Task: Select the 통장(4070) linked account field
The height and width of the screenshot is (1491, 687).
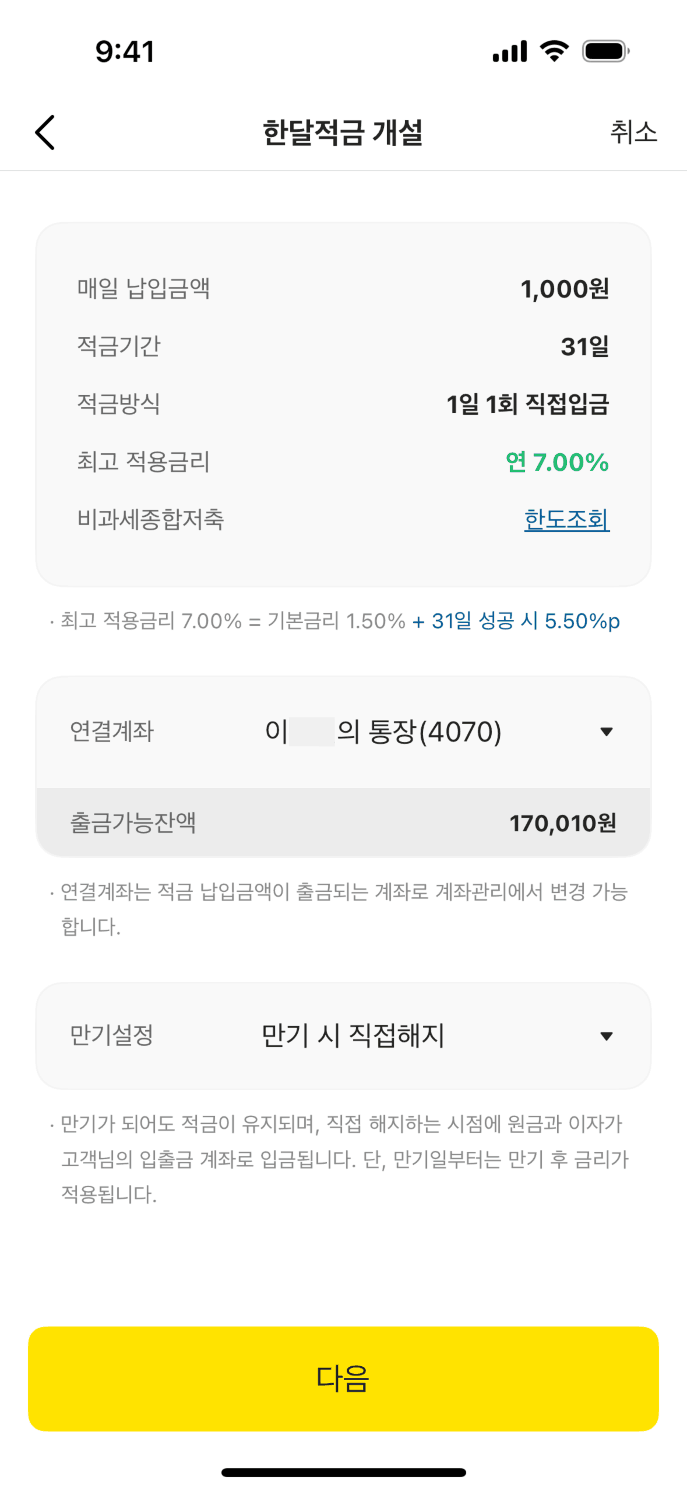Action: click(x=383, y=731)
